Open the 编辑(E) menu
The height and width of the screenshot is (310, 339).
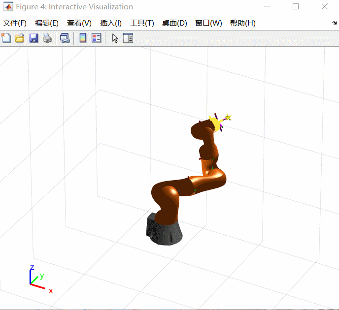[47, 23]
